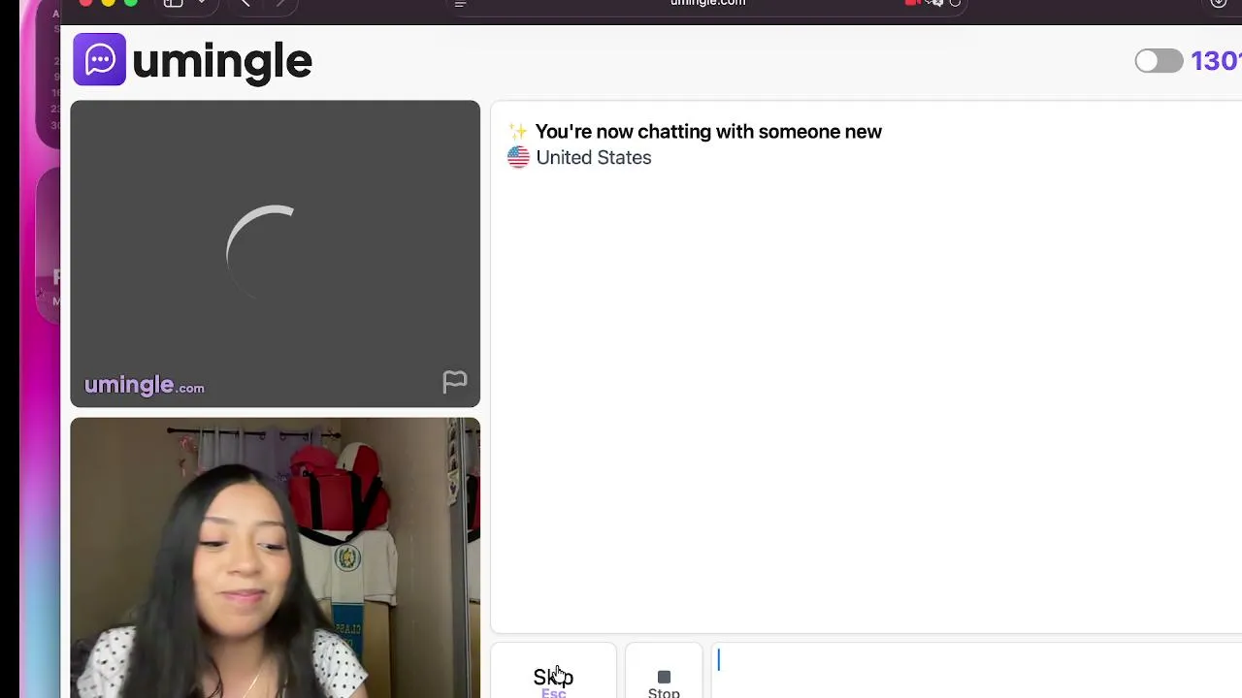The height and width of the screenshot is (698, 1242).
Task: Report the stranger using the flag icon
Action: (454, 382)
